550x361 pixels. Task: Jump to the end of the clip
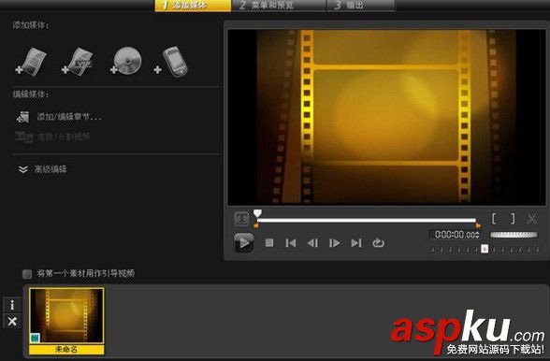(356, 243)
